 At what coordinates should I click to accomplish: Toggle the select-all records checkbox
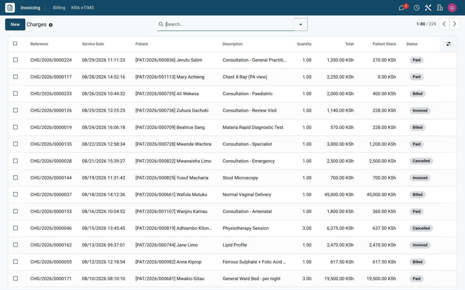coord(15,43)
